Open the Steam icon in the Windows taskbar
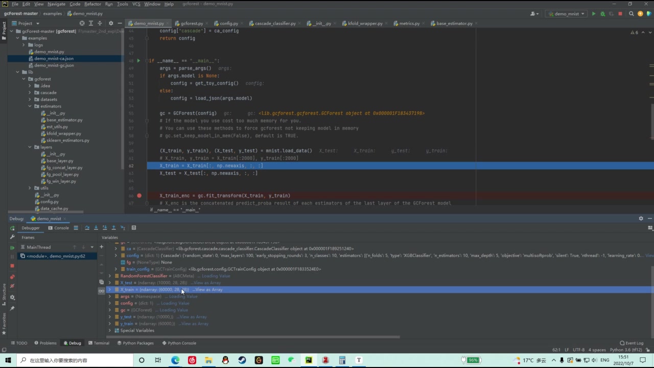This screenshot has width=654, height=368. click(242, 360)
